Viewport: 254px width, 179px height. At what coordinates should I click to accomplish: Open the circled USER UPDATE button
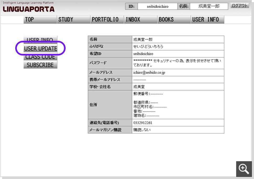40,48
